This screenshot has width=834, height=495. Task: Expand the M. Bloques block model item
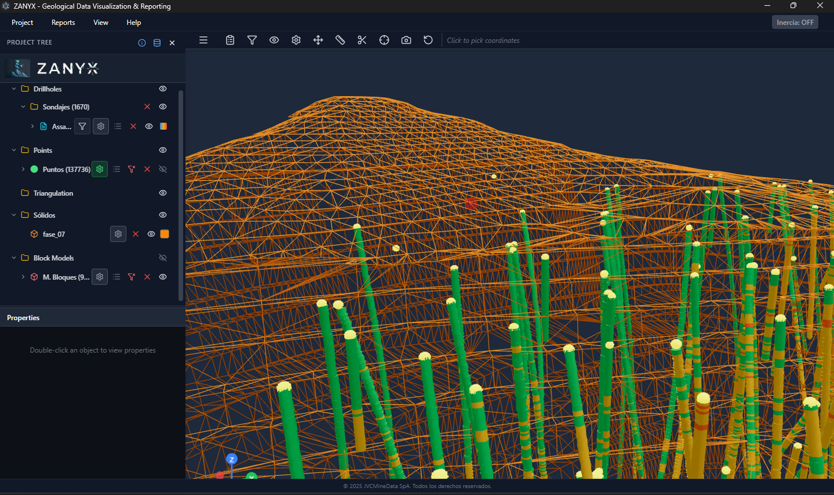click(x=23, y=277)
